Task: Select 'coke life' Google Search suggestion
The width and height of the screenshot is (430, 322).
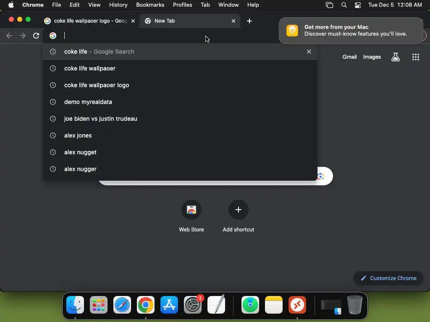Action: click(180, 52)
